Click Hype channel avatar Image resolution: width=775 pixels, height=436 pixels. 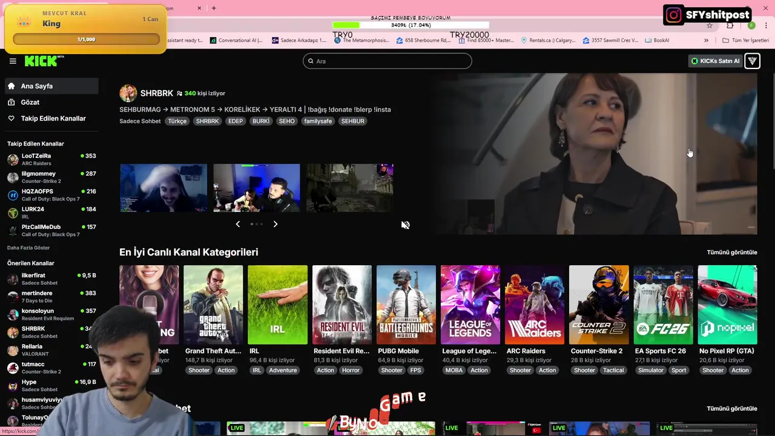click(13, 386)
